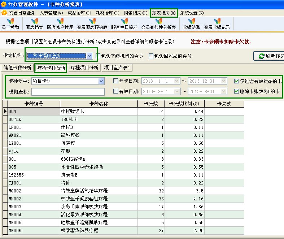This screenshot has width=284, height=239.
Task: Open 查看顾客预约表 toolbar icon
Action: point(92,24)
